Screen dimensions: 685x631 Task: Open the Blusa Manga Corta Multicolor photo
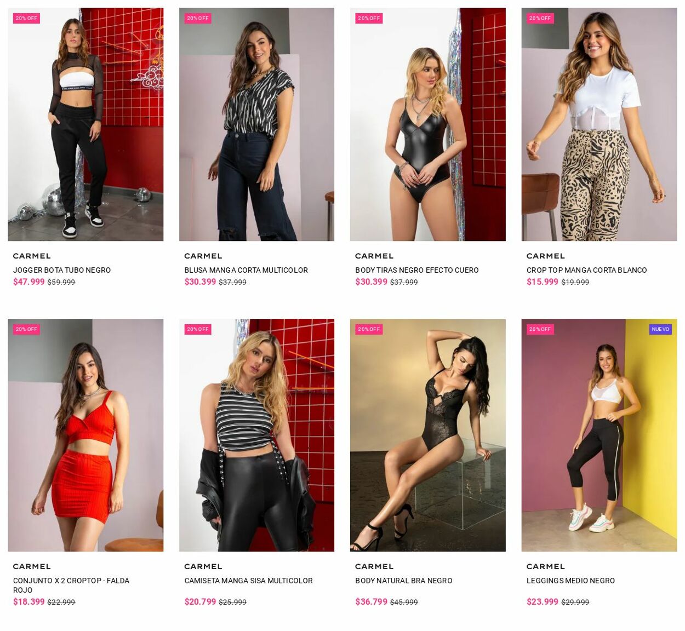click(x=256, y=124)
